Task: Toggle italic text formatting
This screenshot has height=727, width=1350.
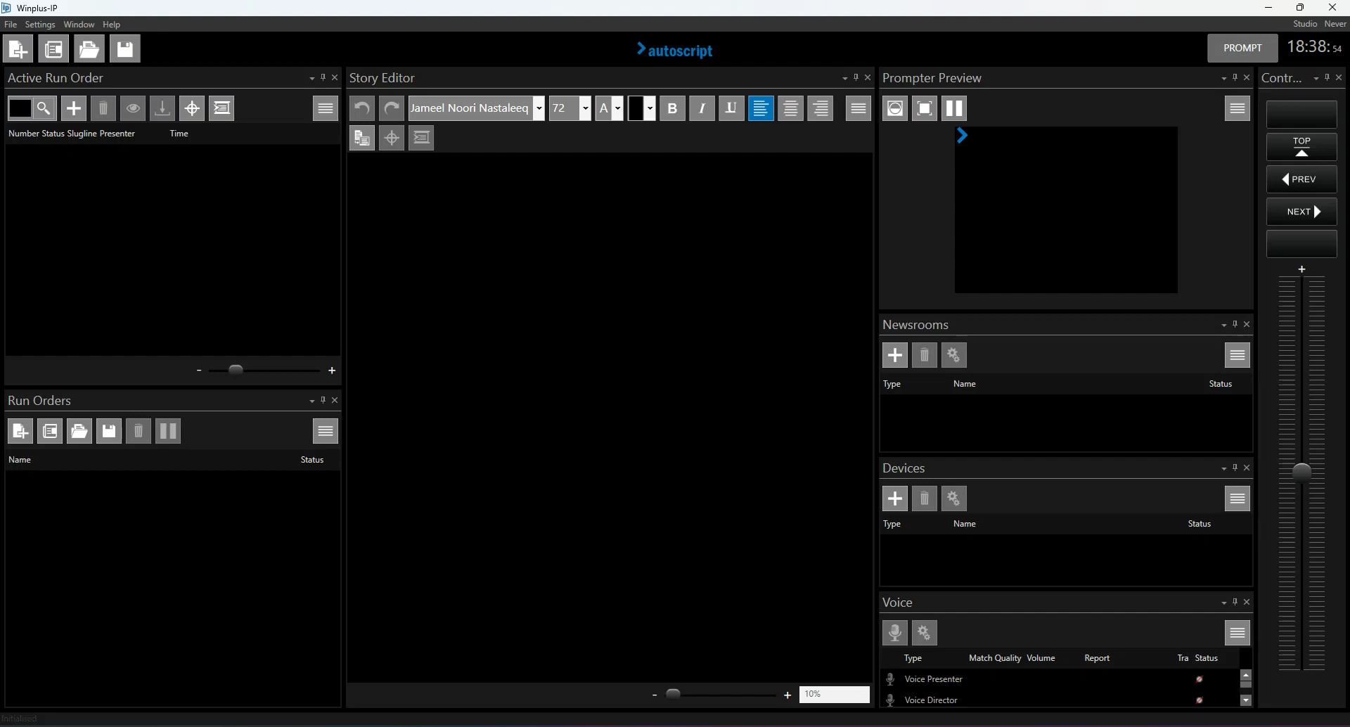Action: click(x=702, y=108)
